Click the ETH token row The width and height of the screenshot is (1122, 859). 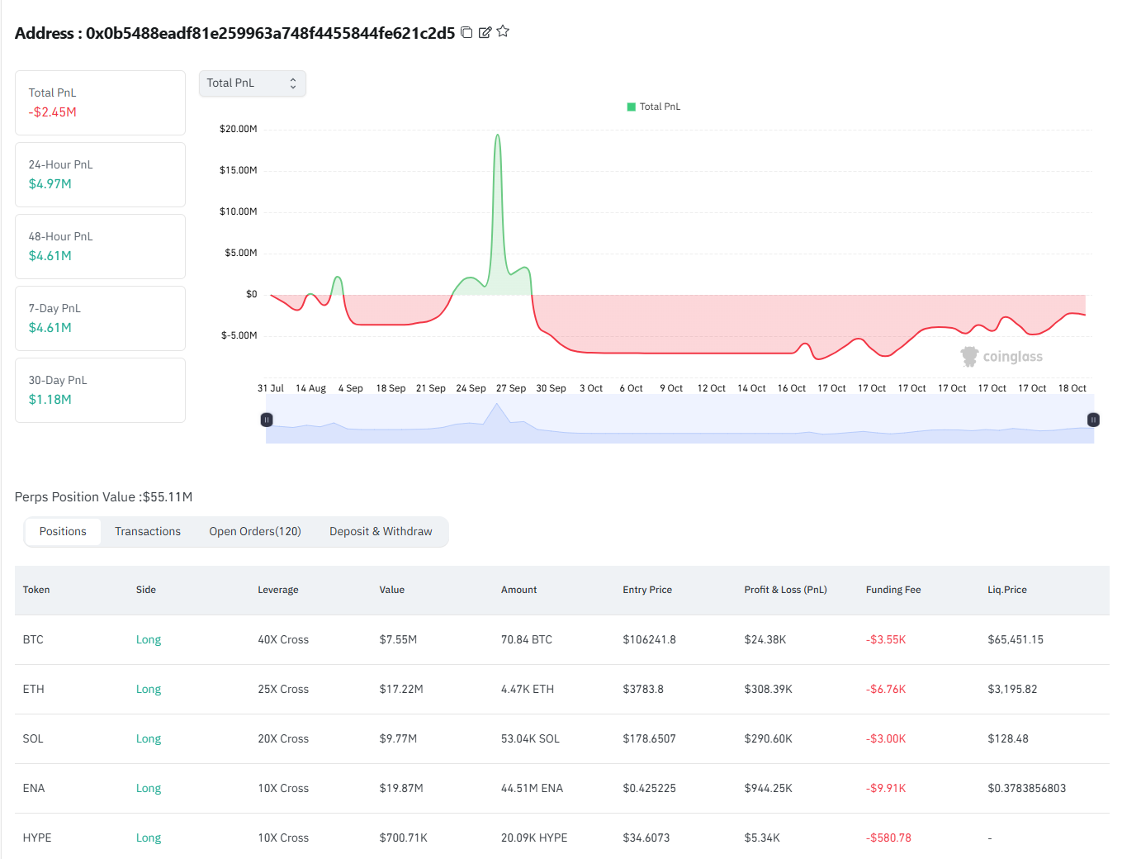coord(34,690)
